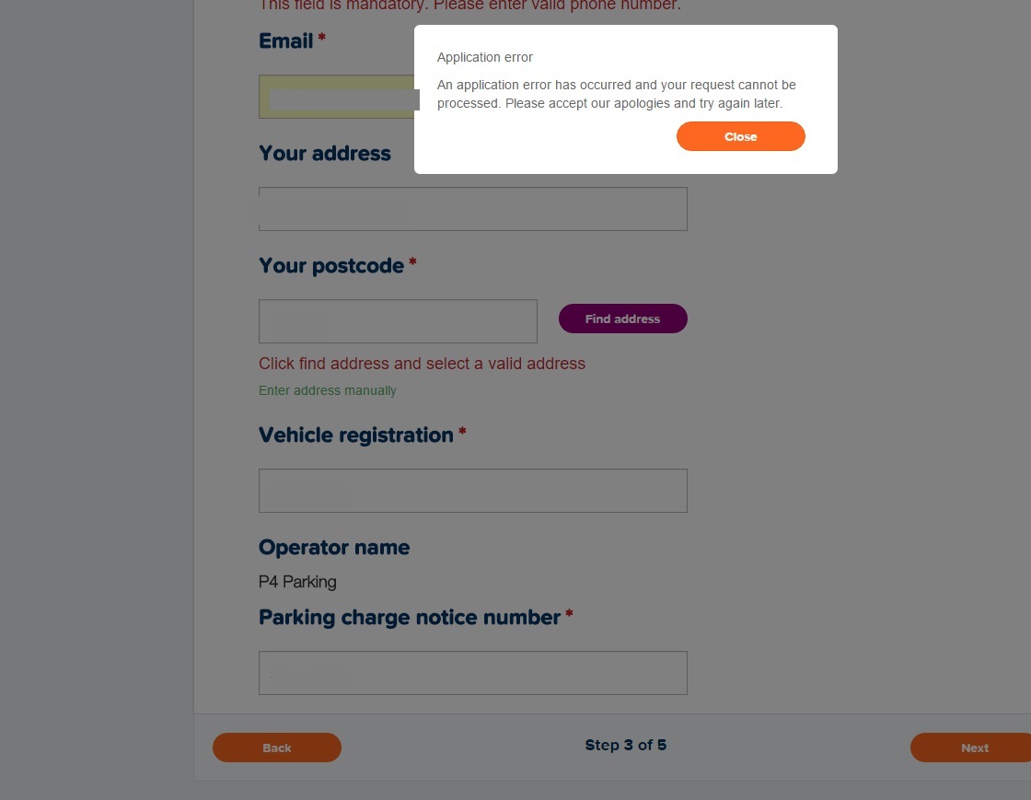Click the Your postcode input field
Image resolution: width=1031 pixels, height=800 pixels.
[x=398, y=320]
